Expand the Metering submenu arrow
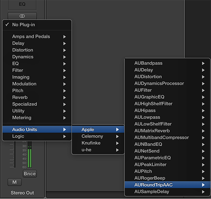This screenshot has height=199, width=211. click(x=64, y=118)
